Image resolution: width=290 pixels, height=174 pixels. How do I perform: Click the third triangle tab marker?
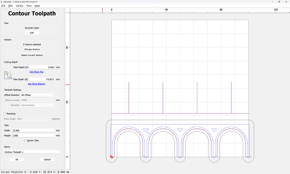(x=214, y=130)
